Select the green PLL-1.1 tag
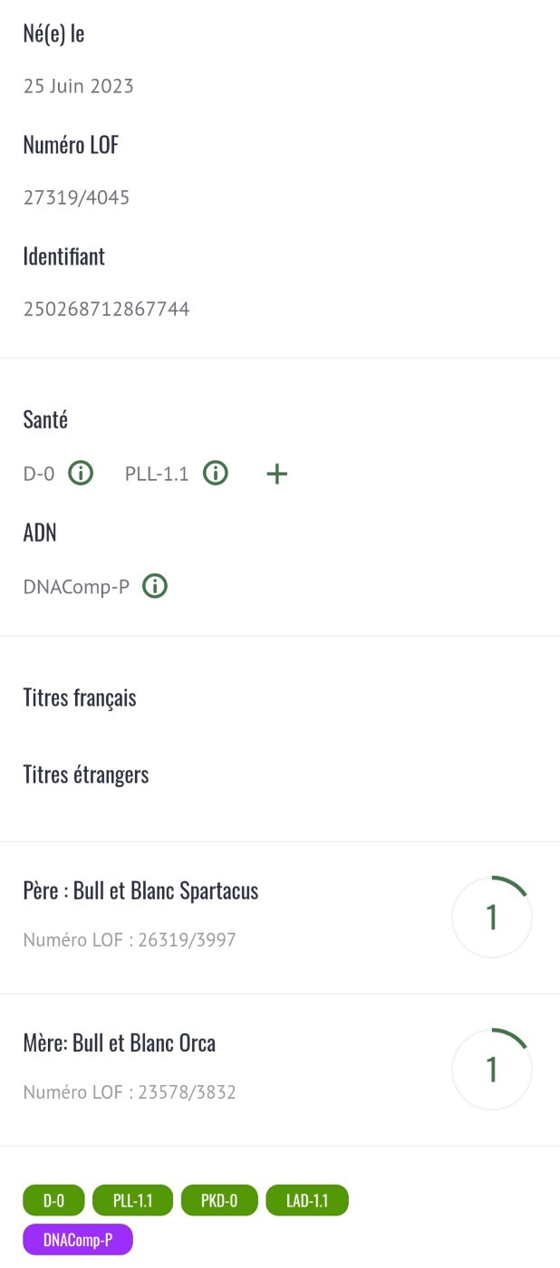The image size is (560, 1268). click(x=132, y=1201)
